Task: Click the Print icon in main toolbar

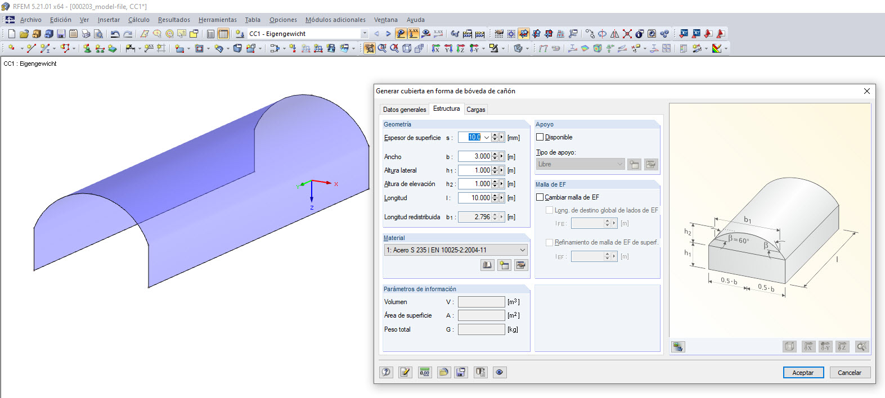Action: coord(86,34)
